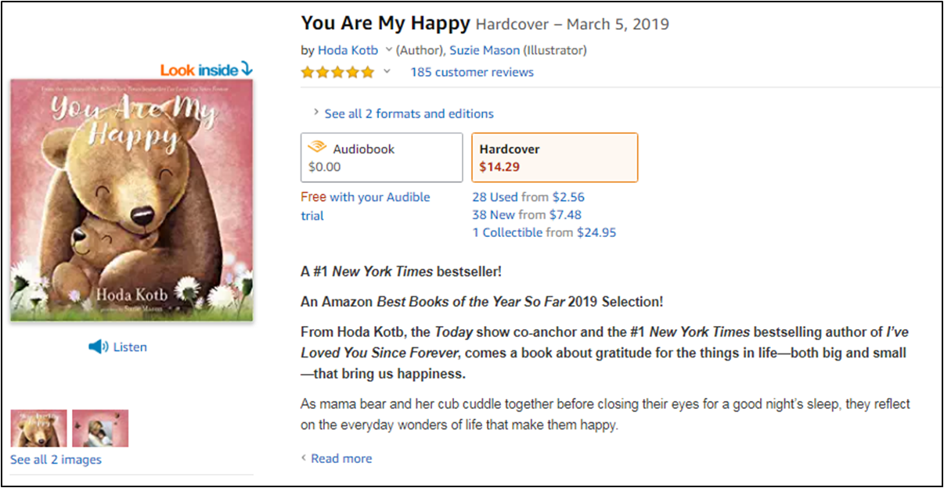Click the Look inside arrow badge
The width and height of the screenshot is (944, 488).
click(x=207, y=70)
